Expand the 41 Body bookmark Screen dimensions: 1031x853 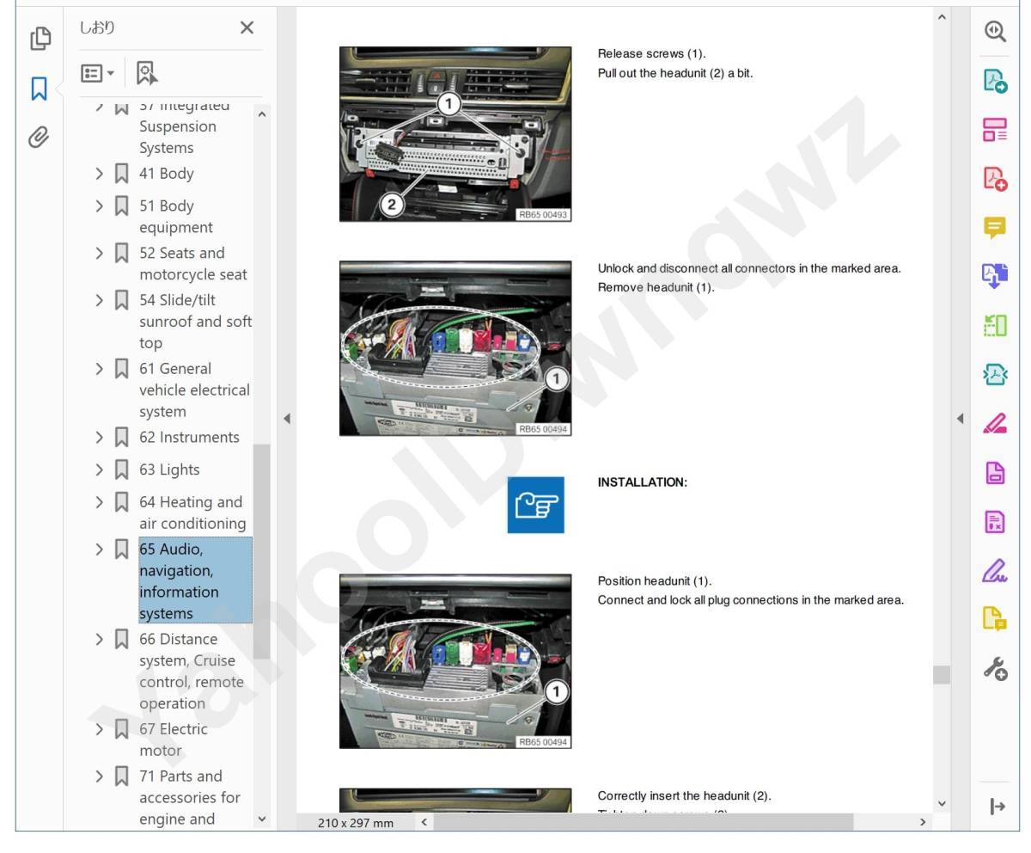coord(100,174)
